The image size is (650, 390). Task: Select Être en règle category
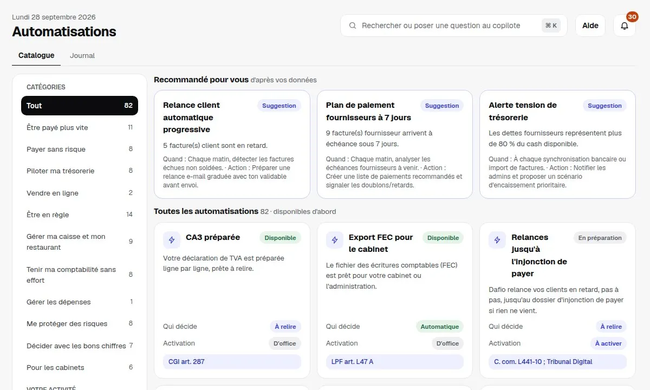(x=80, y=214)
